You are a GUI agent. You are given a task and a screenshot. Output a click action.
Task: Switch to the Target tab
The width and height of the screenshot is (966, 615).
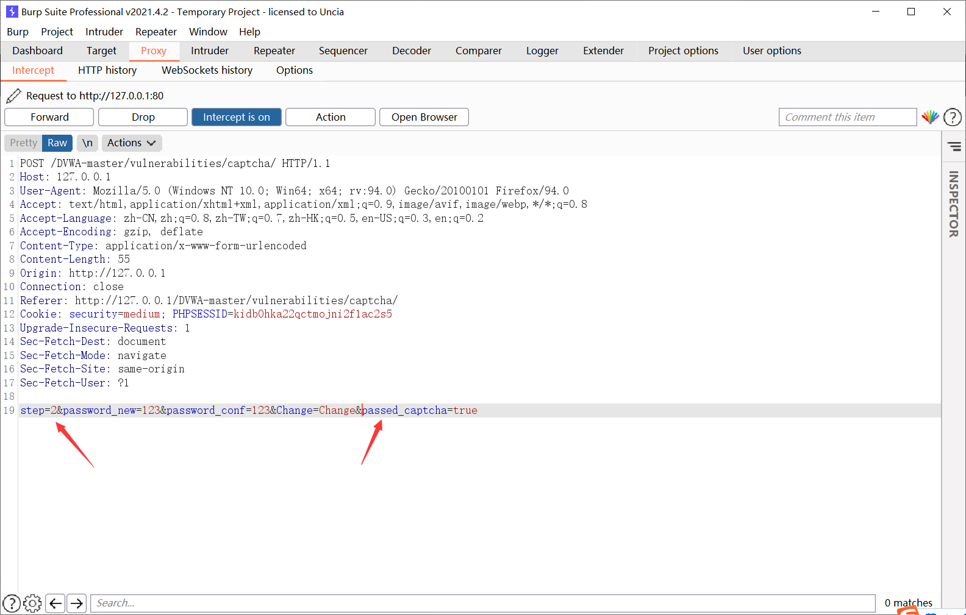point(101,51)
